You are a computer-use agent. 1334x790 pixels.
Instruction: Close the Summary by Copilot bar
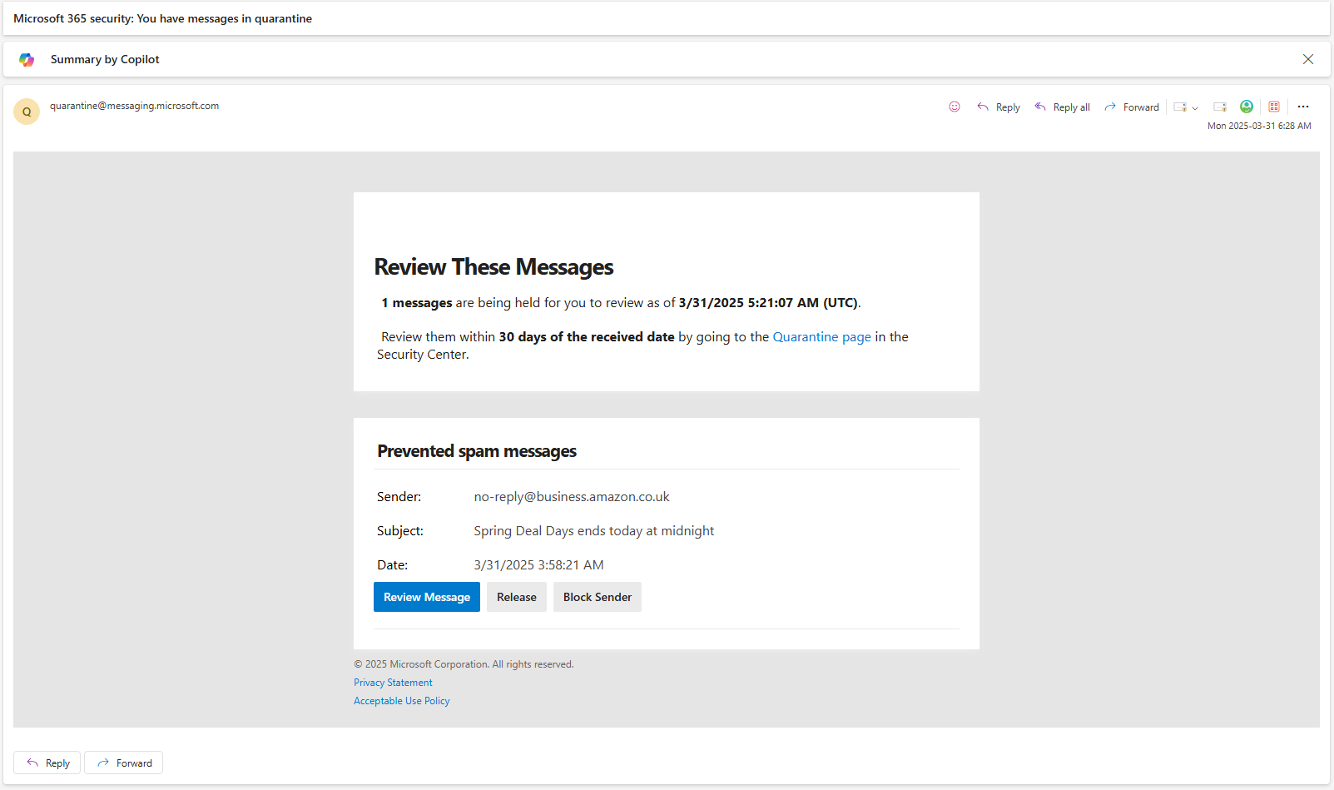coord(1308,59)
